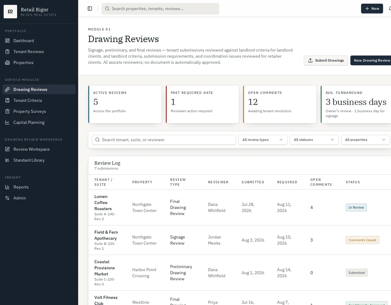Click the Reports bar chart icon
Image resolution: width=391 pixels, height=305 pixels.
point(7,187)
